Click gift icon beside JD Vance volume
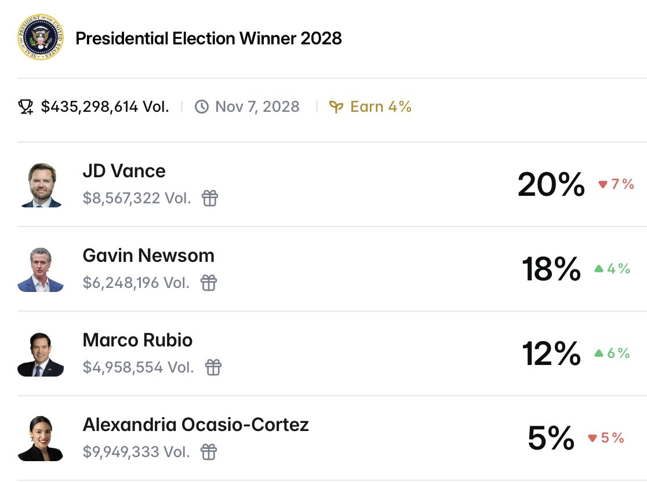This screenshot has width=647, height=482. [210, 199]
